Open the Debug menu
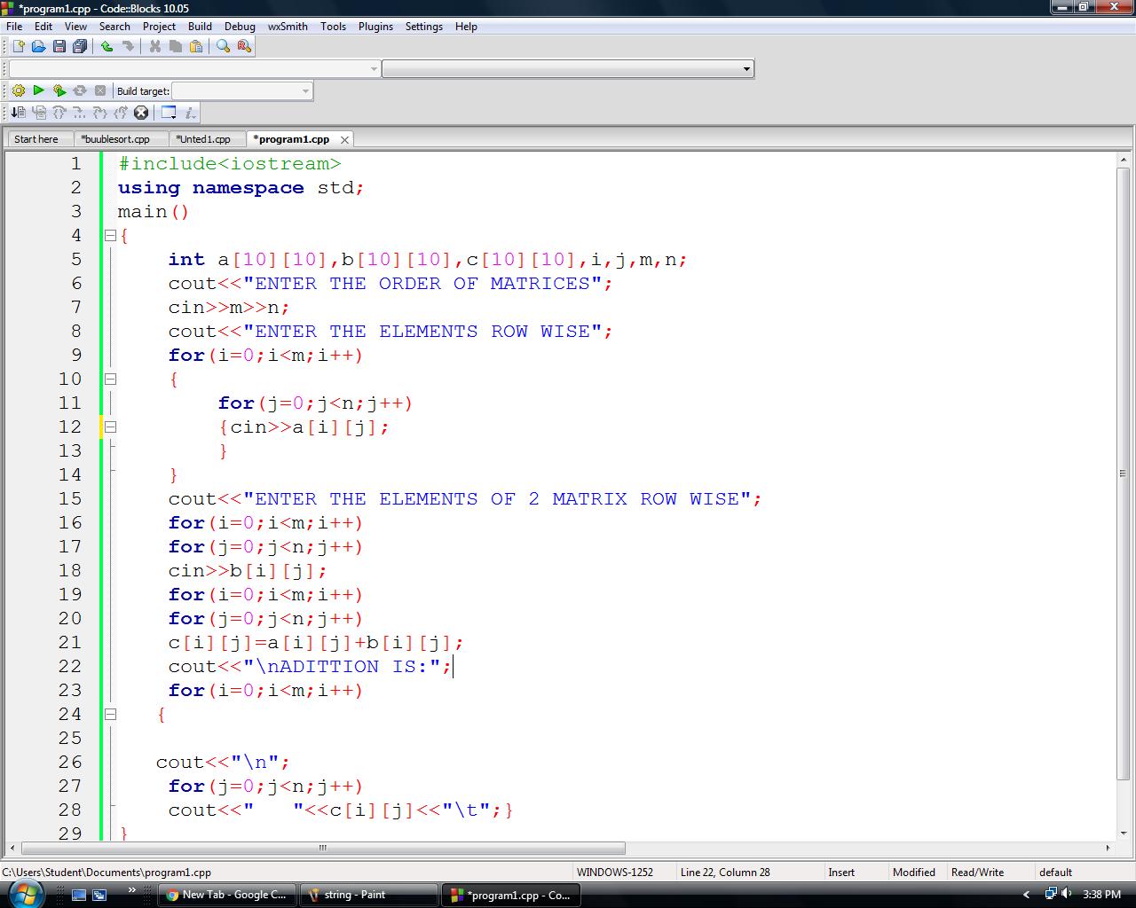Image resolution: width=1136 pixels, height=908 pixels. pyautogui.click(x=240, y=27)
